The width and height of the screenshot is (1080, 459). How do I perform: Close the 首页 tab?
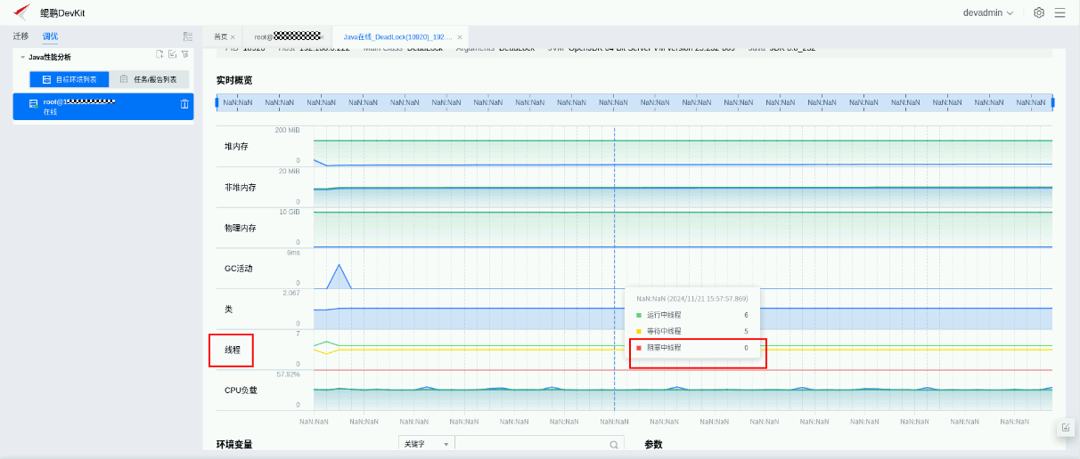coord(233,37)
